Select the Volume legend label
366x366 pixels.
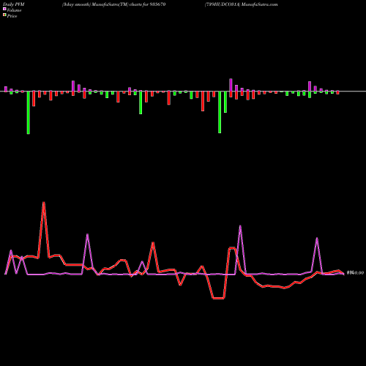(x=14, y=10)
